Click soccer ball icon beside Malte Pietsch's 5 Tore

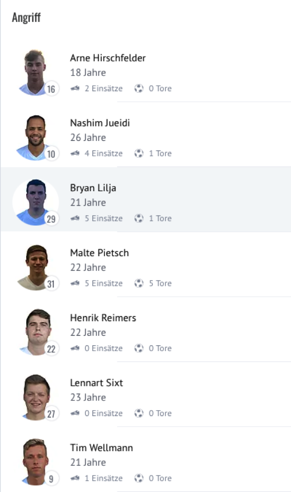139,283
